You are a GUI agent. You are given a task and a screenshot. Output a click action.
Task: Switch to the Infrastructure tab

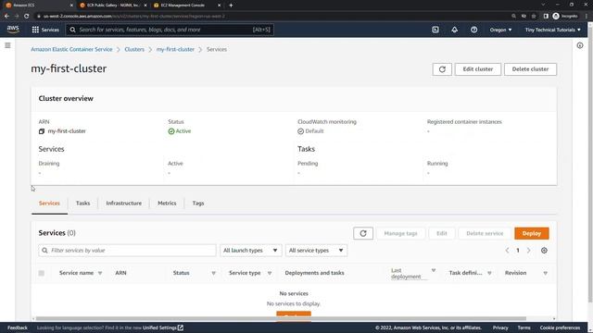point(123,203)
